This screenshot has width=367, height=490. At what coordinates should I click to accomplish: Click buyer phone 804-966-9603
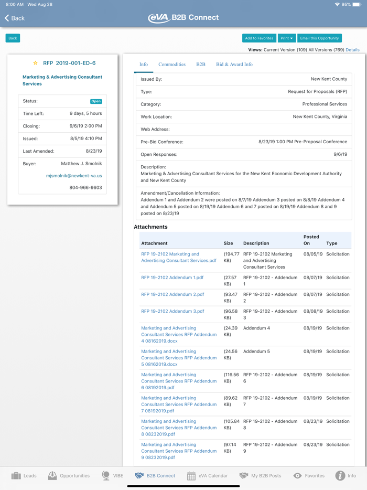tap(85, 187)
